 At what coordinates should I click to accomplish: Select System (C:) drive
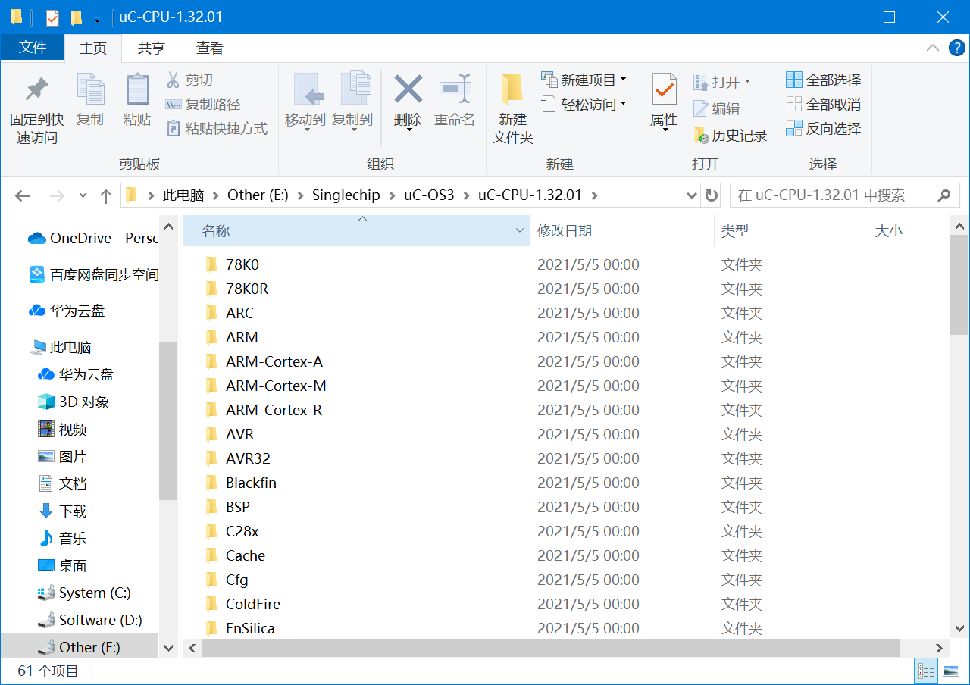(84, 593)
